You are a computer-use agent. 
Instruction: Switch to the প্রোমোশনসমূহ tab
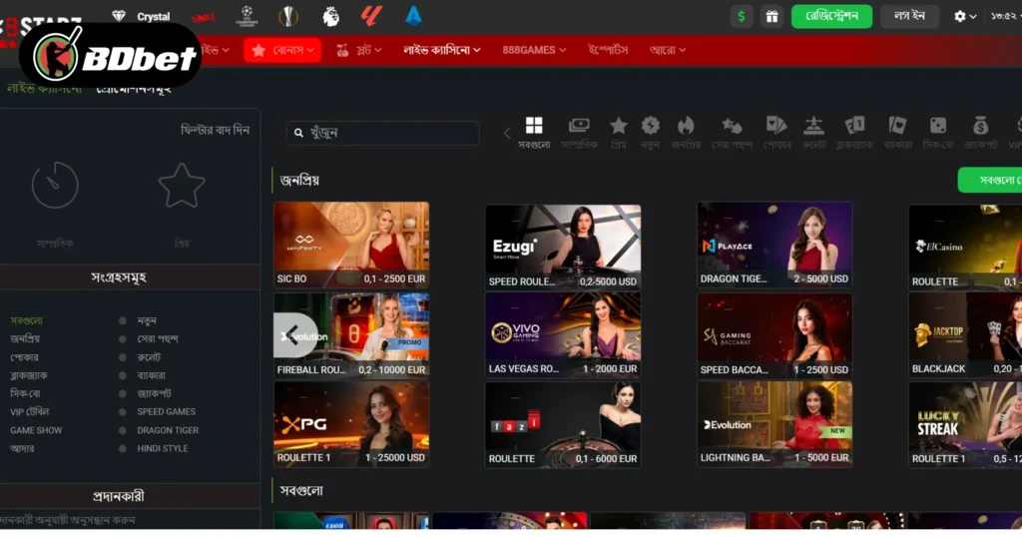[x=134, y=89]
